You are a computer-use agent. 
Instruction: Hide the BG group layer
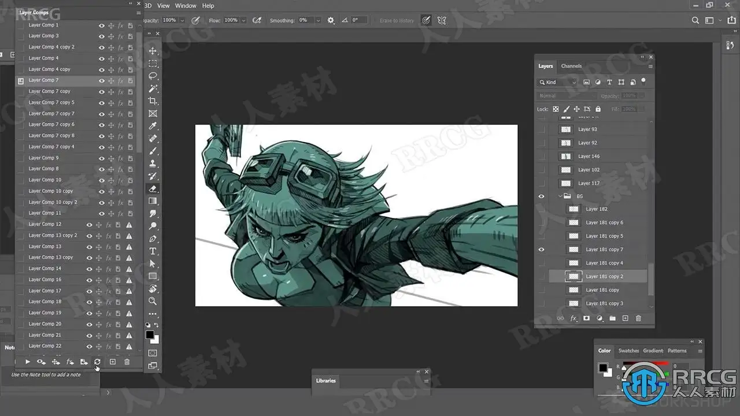pyautogui.click(x=542, y=196)
